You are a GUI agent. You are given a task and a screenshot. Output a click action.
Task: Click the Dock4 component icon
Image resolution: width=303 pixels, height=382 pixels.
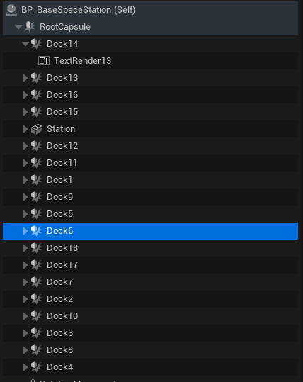click(36, 367)
